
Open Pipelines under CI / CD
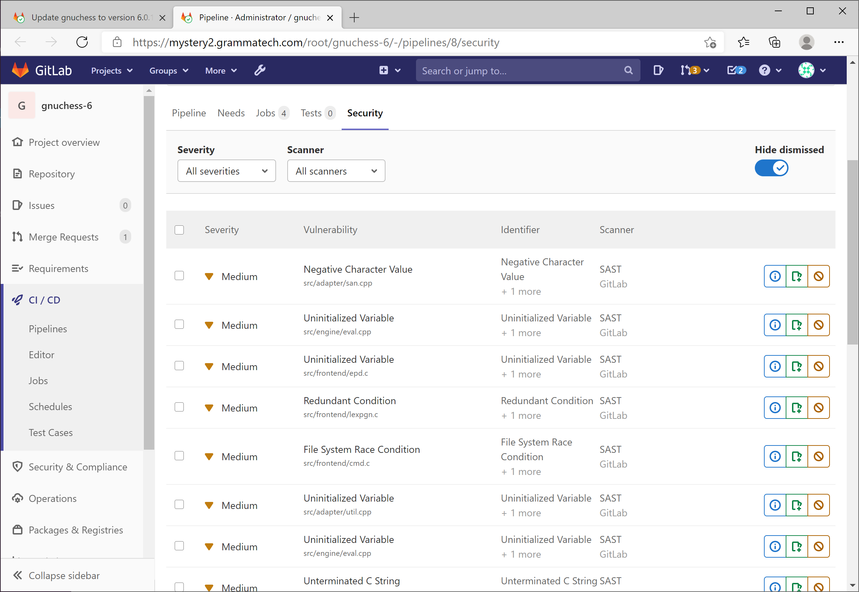click(48, 329)
